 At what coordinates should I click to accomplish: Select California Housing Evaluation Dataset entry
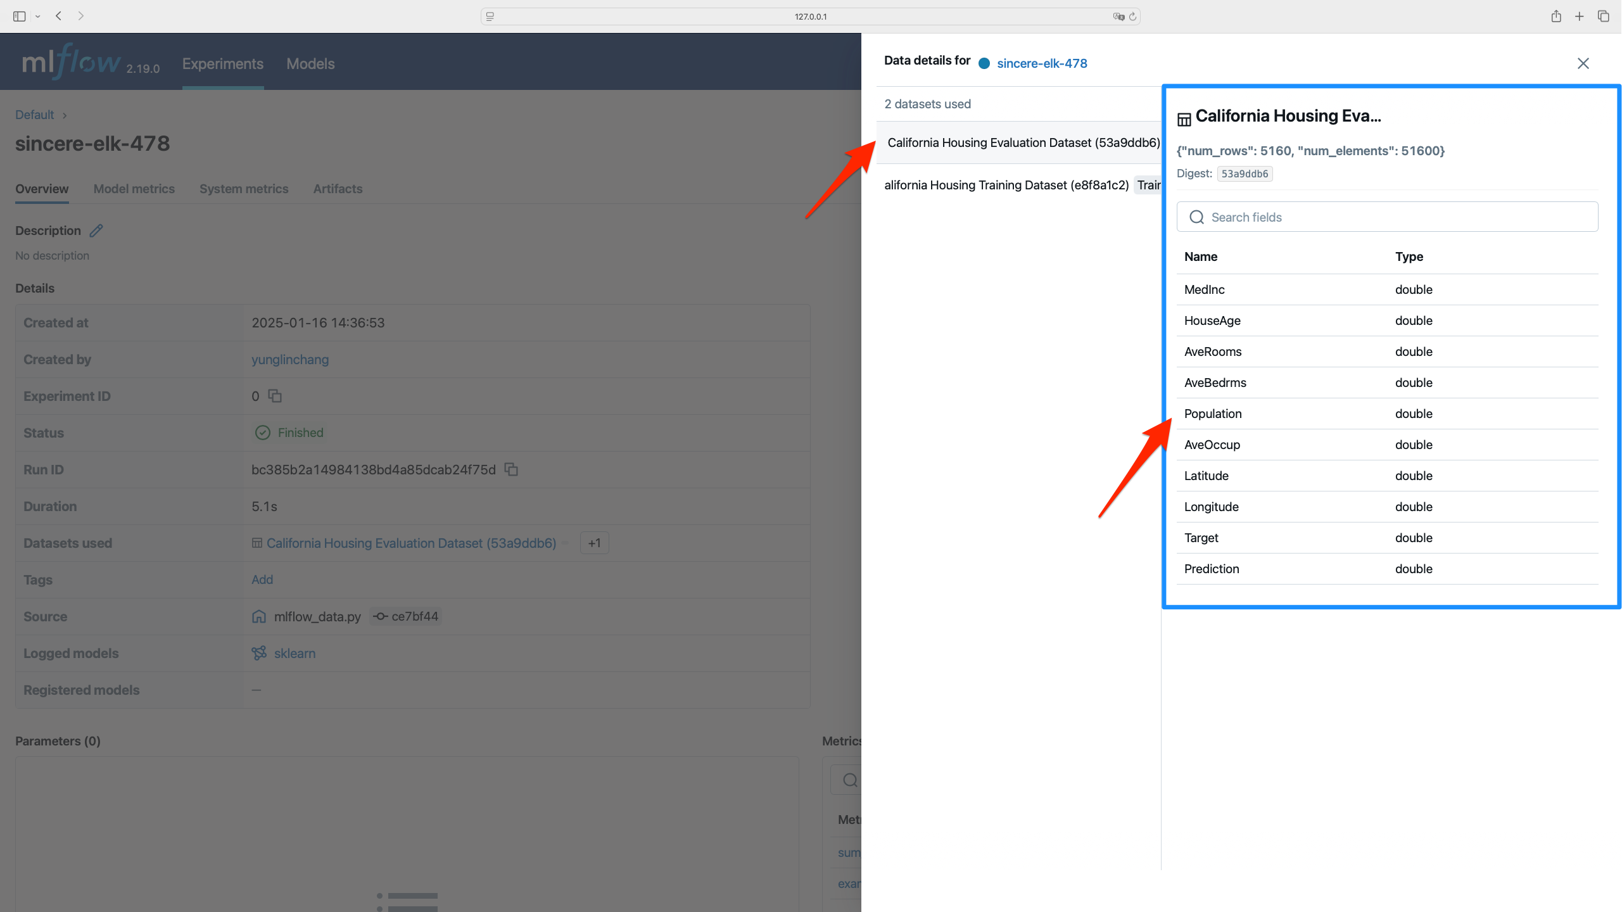(1023, 142)
